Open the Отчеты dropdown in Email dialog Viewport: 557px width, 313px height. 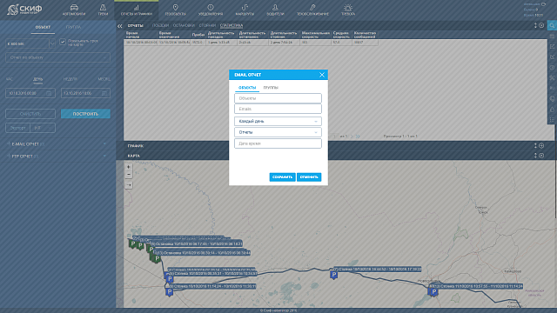[278, 132]
